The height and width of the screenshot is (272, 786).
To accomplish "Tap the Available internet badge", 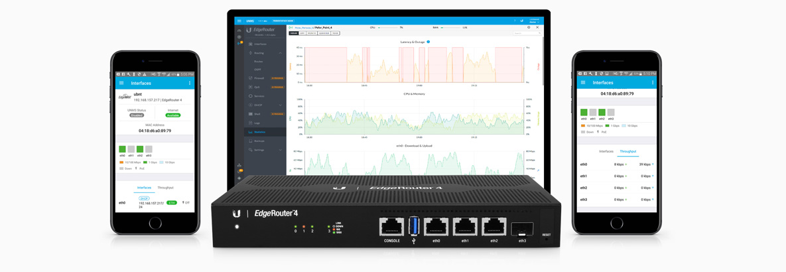I will point(173,115).
